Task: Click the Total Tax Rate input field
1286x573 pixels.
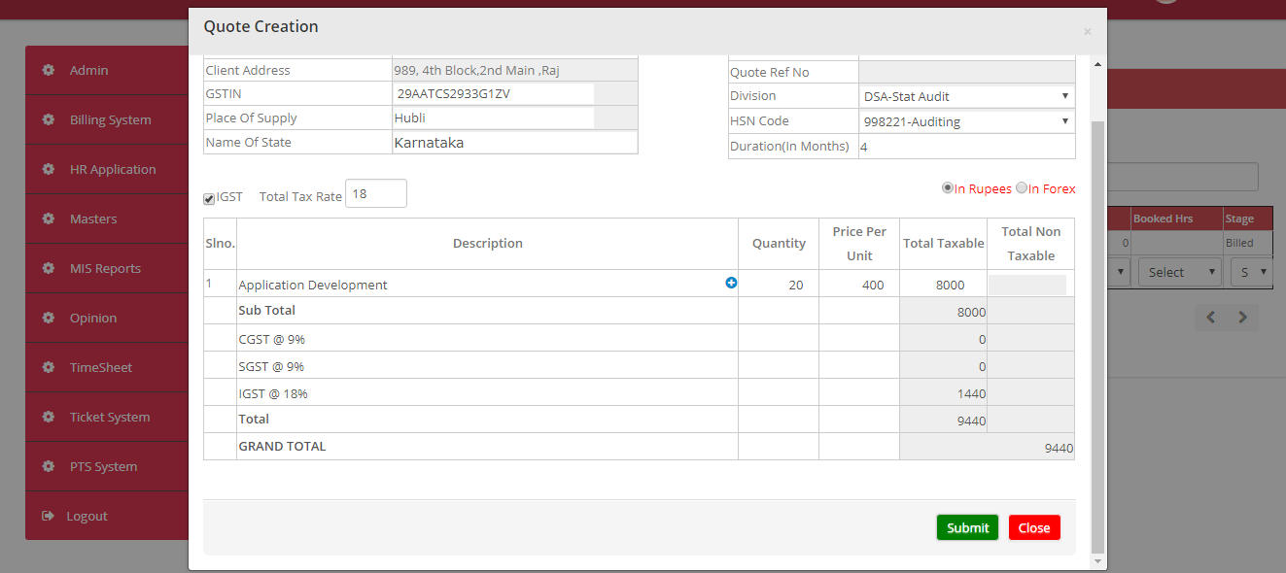Action: point(376,194)
